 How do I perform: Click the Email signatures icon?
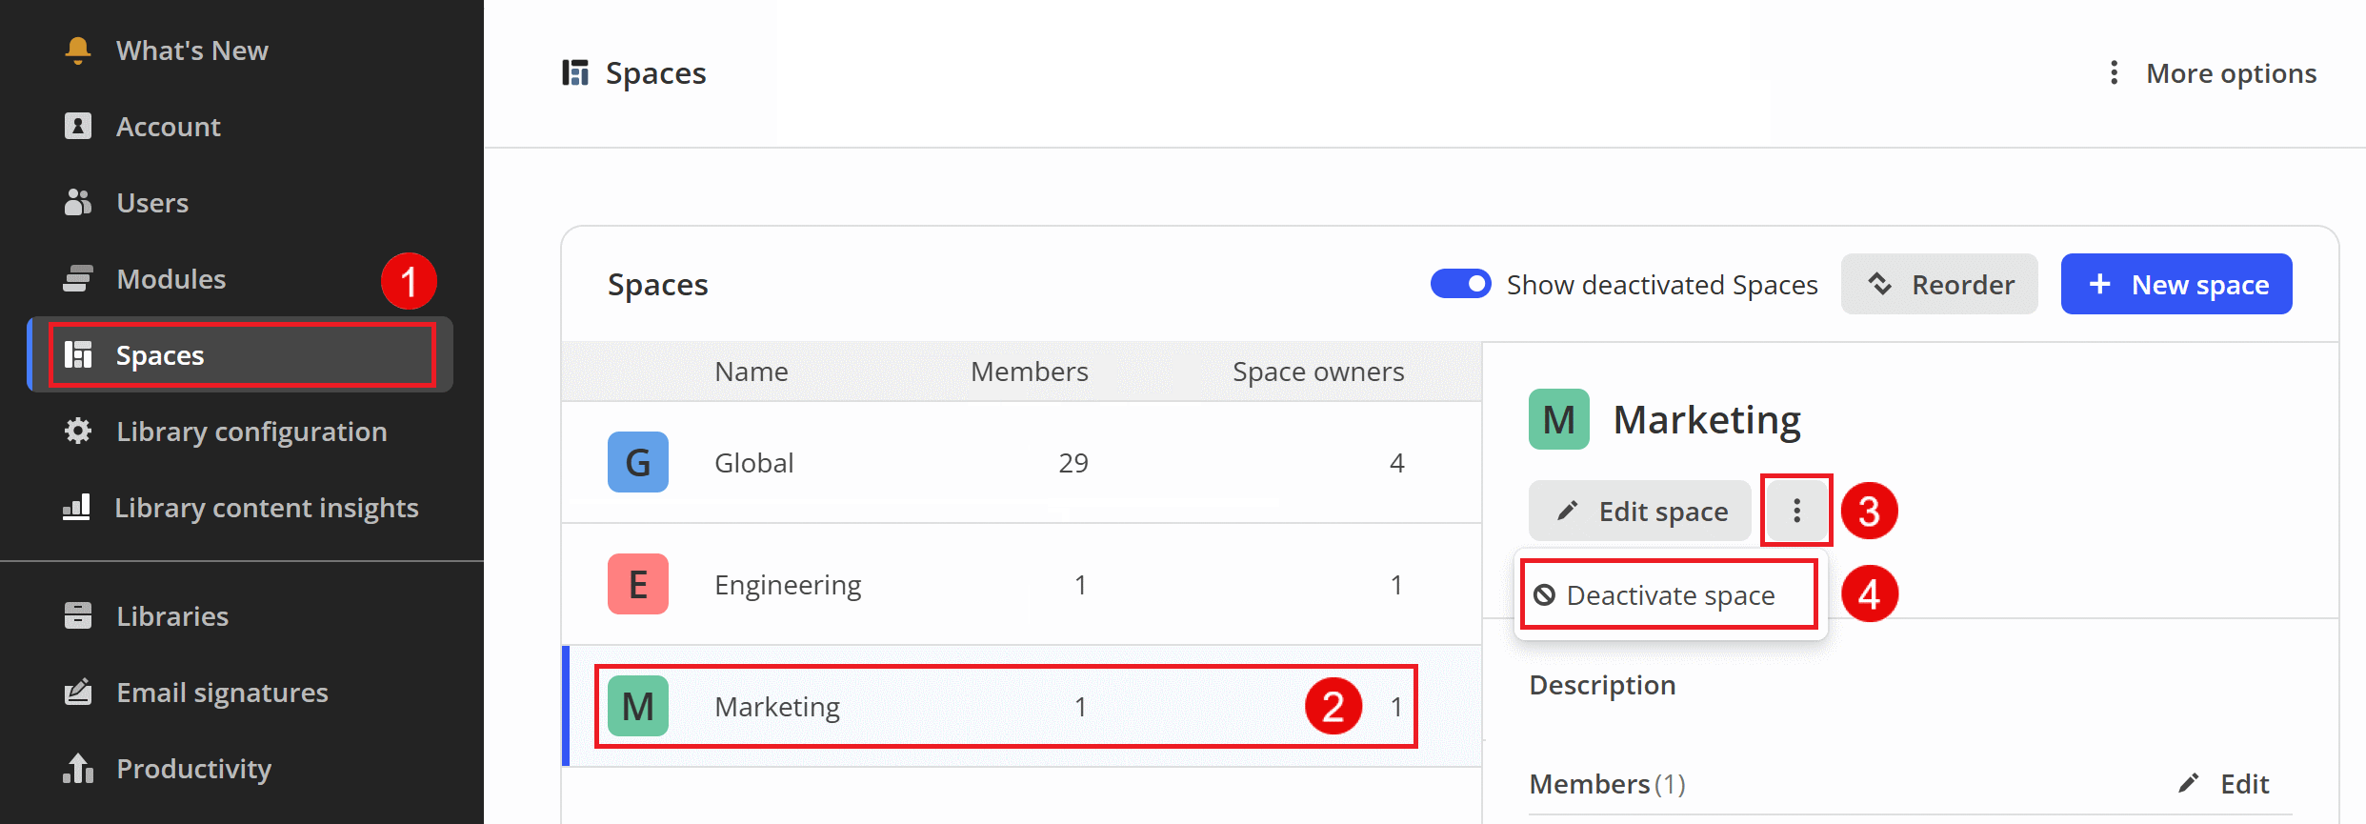pos(78,692)
